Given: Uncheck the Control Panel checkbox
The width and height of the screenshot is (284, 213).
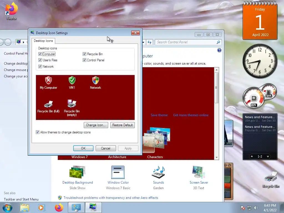Looking at the screenshot, I should 84,60.
